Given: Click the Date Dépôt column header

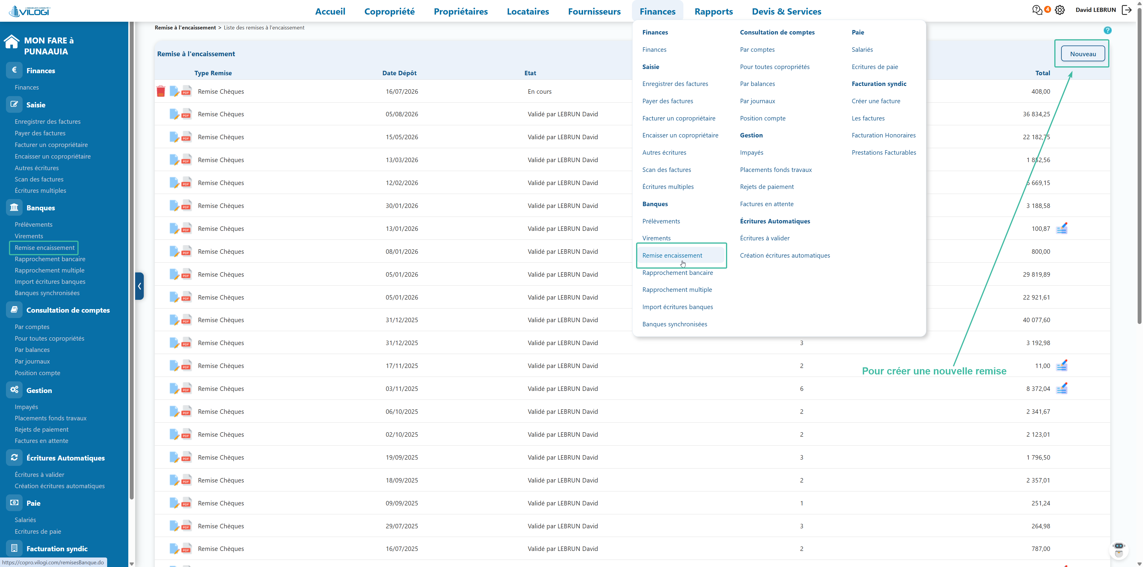Looking at the screenshot, I should [x=399, y=73].
